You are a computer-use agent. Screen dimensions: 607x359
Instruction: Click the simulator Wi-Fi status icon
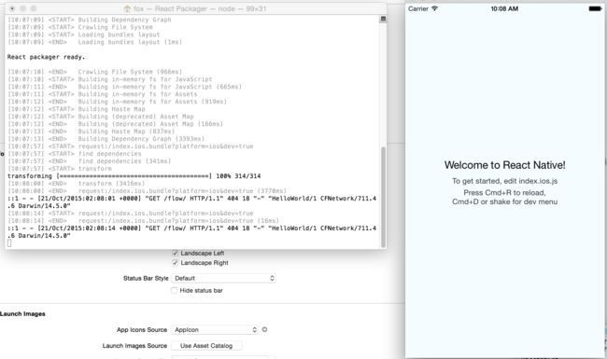click(x=435, y=8)
